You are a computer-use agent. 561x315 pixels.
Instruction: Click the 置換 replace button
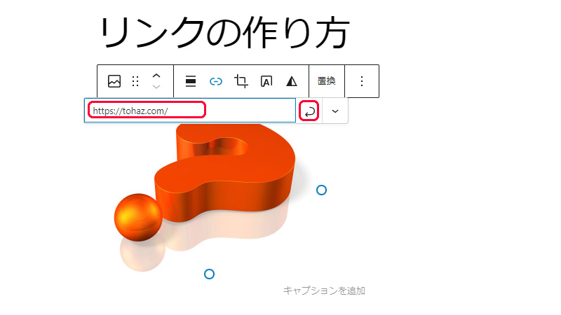tap(326, 81)
